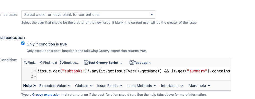This screenshot has width=255, height=99.
Task: Expand the Interfaces help menu
Action: 172,85
